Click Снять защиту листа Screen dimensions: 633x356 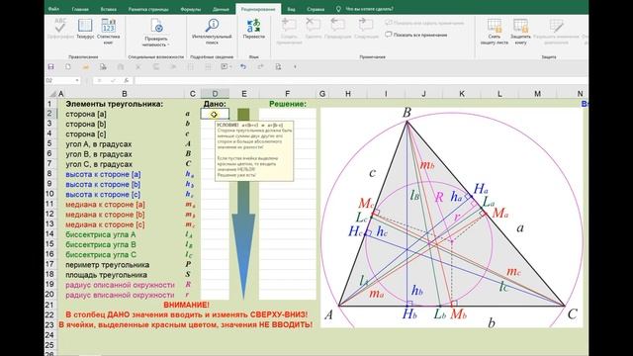click(x=495, y=31)
